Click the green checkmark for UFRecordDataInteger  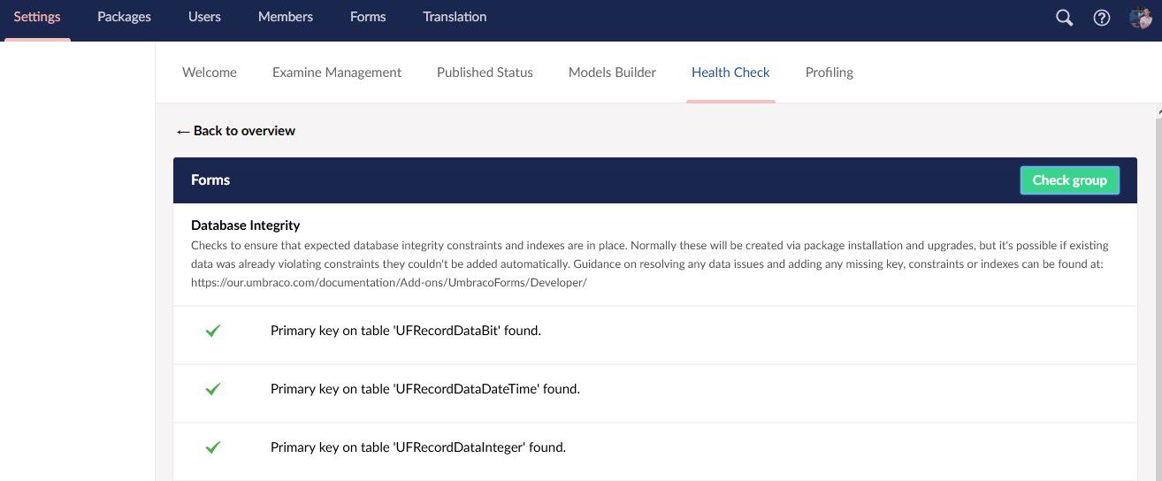pyautogui.click(x=212, y=447)
